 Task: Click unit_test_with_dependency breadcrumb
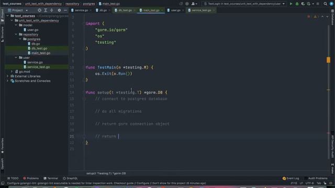pos(43,4)
